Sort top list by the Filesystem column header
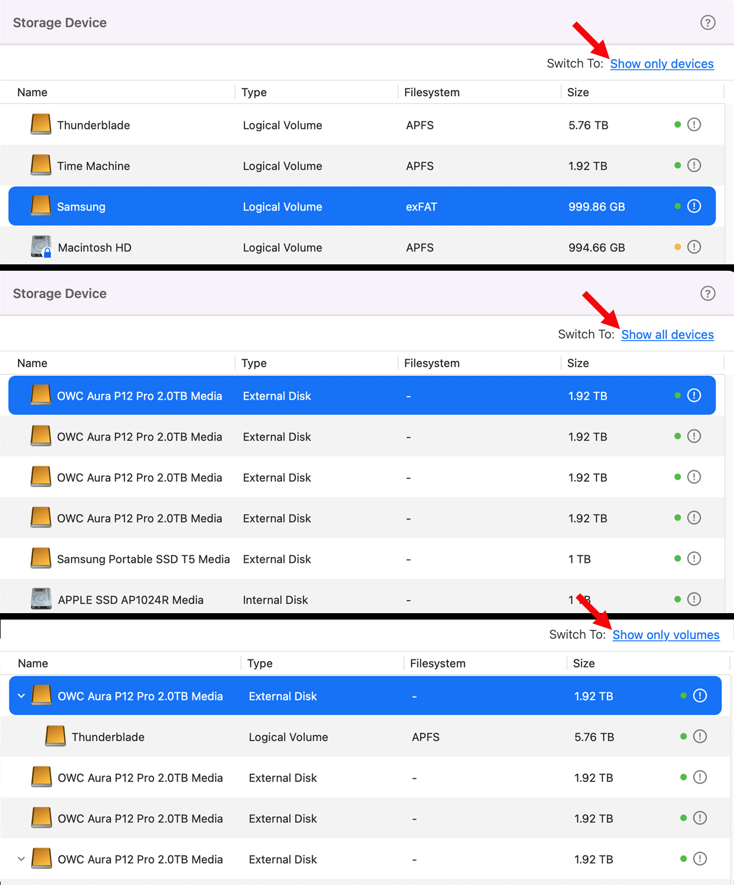The width and height of the screenshot is (734, 885). tap(432, 93)
